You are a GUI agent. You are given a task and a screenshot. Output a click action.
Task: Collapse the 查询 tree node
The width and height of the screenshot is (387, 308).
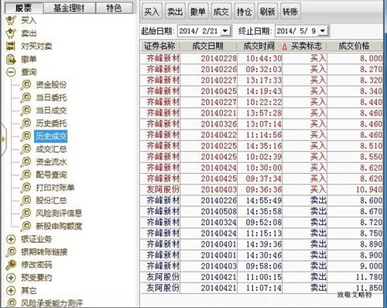[x=11, y=72]
